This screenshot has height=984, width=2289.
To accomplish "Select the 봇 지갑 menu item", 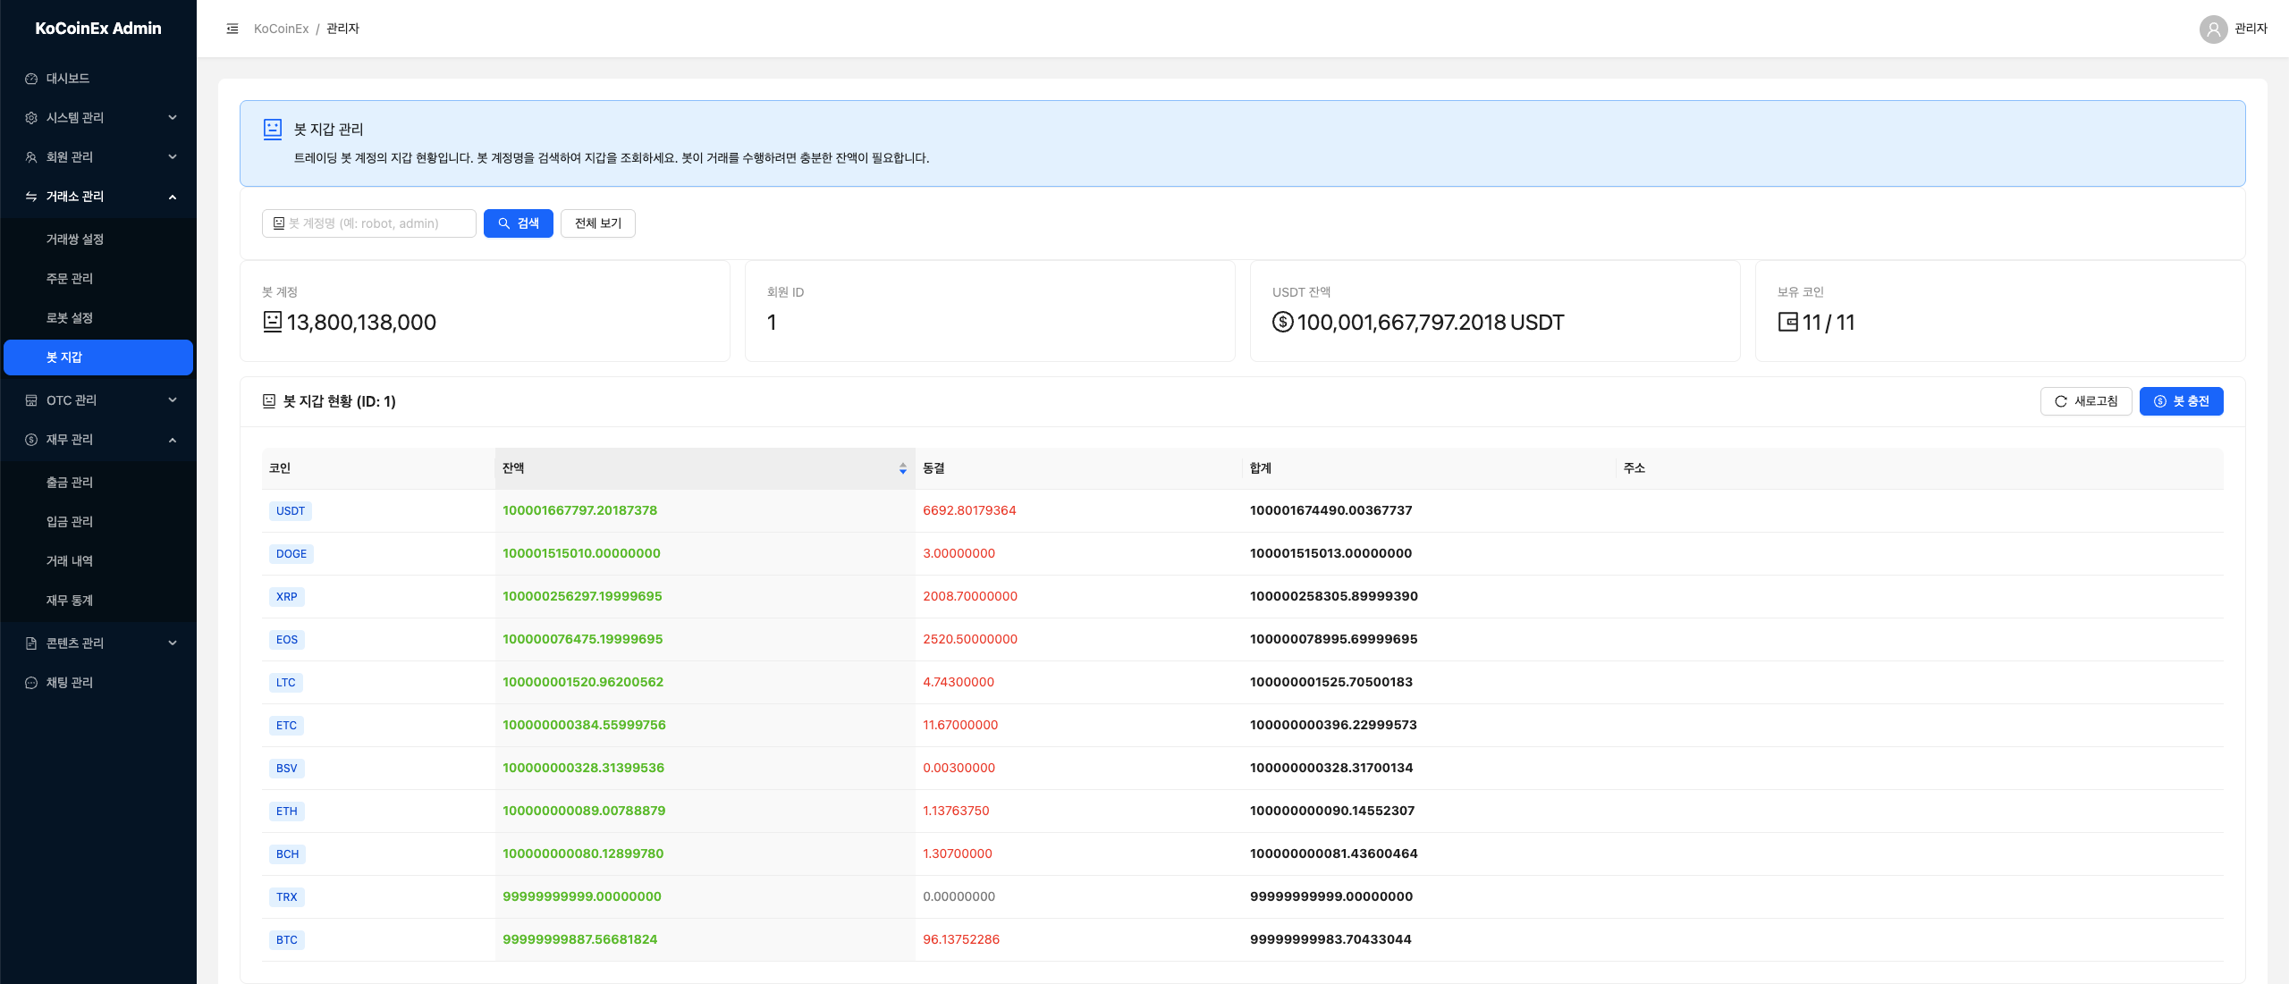I will click(x=98, y=357).
